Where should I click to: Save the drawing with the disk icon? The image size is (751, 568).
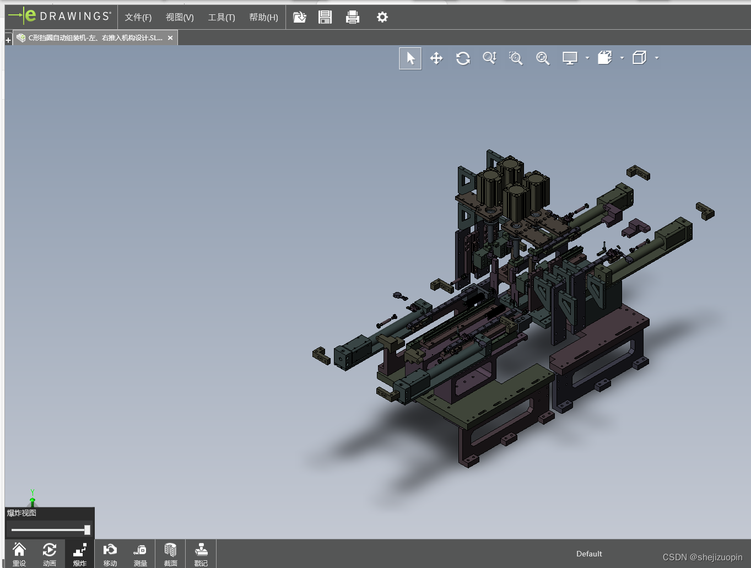[325, 17]
